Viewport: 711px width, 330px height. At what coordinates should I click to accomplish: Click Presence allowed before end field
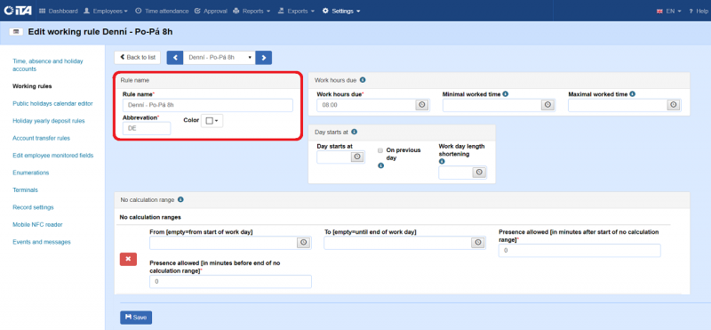(230, 281)
